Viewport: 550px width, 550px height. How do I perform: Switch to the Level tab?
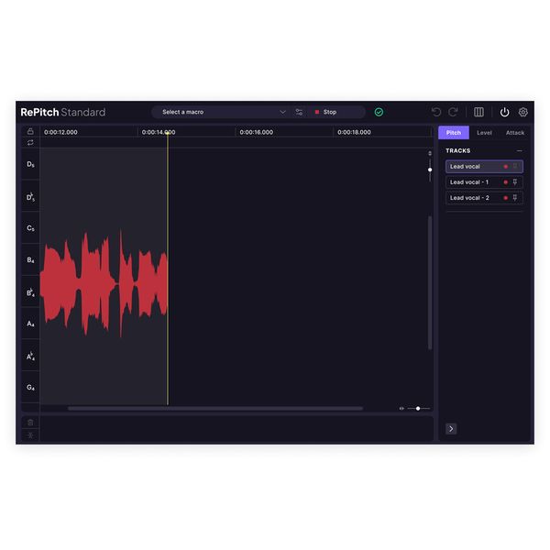point(484,133)
